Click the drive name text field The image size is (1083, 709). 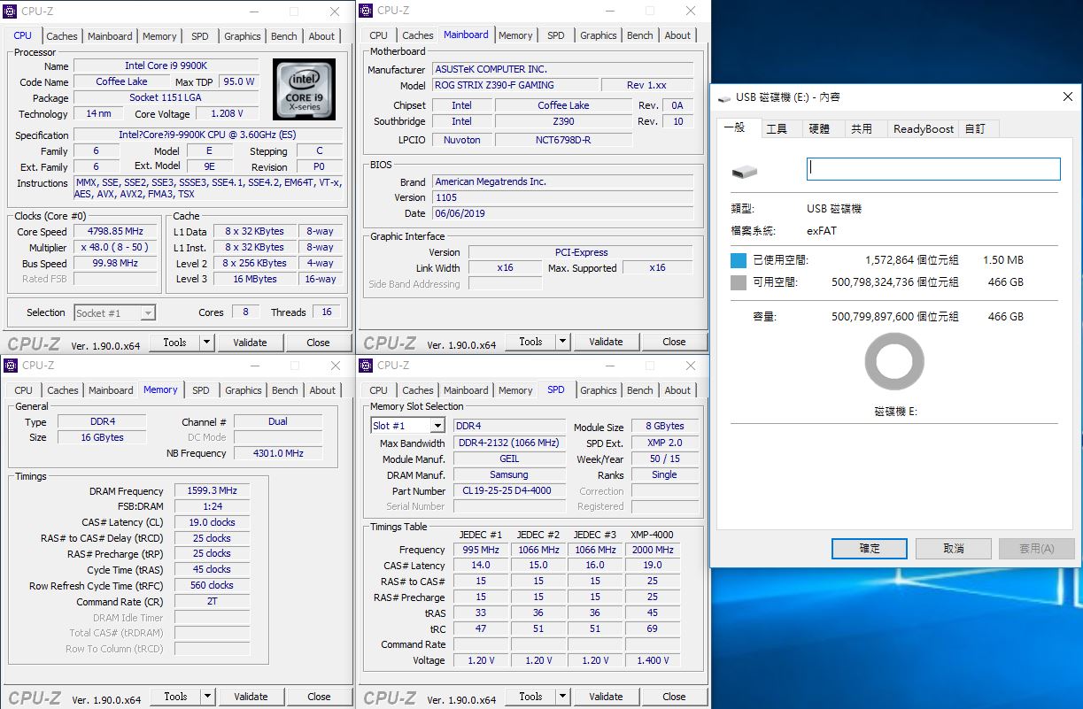tap(933, 169)
